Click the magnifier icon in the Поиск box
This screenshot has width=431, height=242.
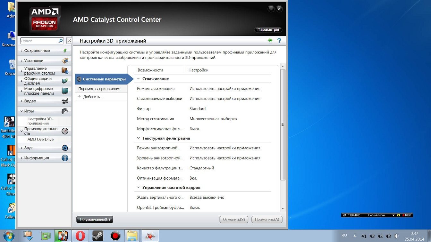tap(61, 41)
